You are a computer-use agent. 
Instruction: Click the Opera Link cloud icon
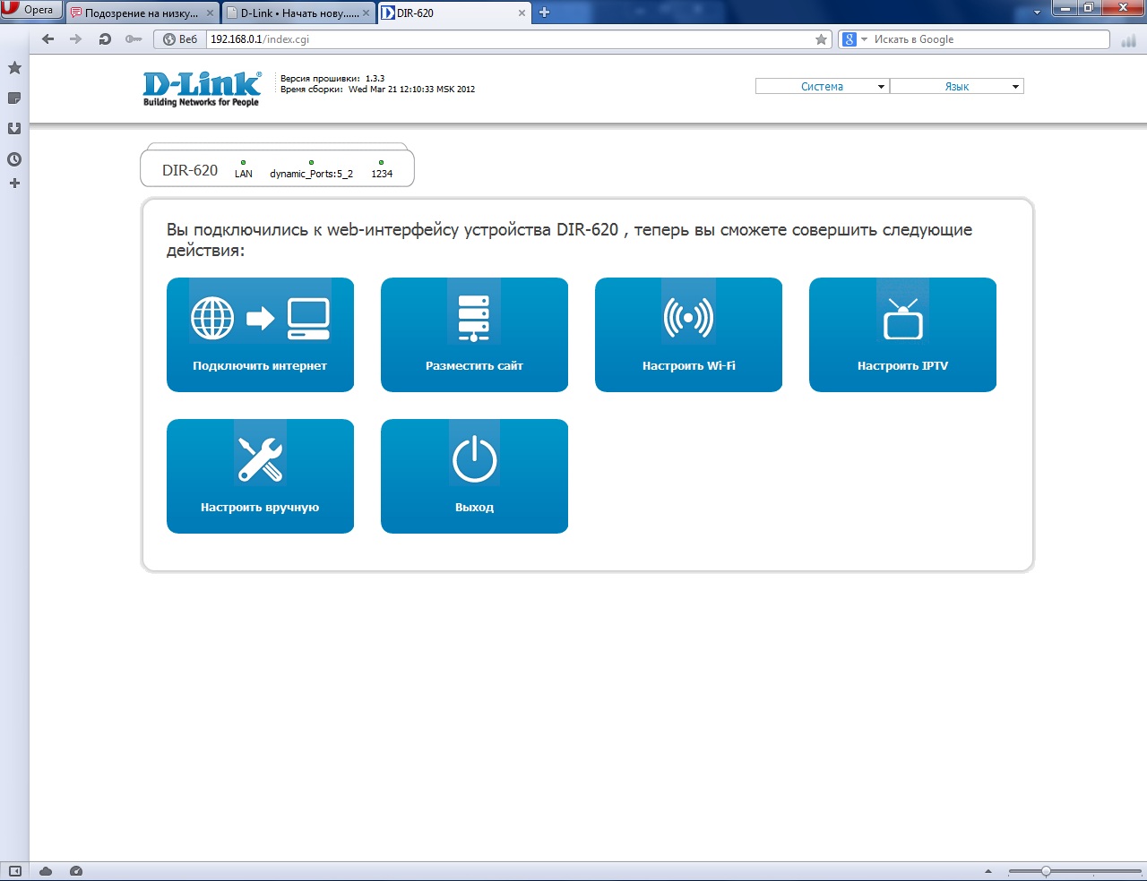46,871
